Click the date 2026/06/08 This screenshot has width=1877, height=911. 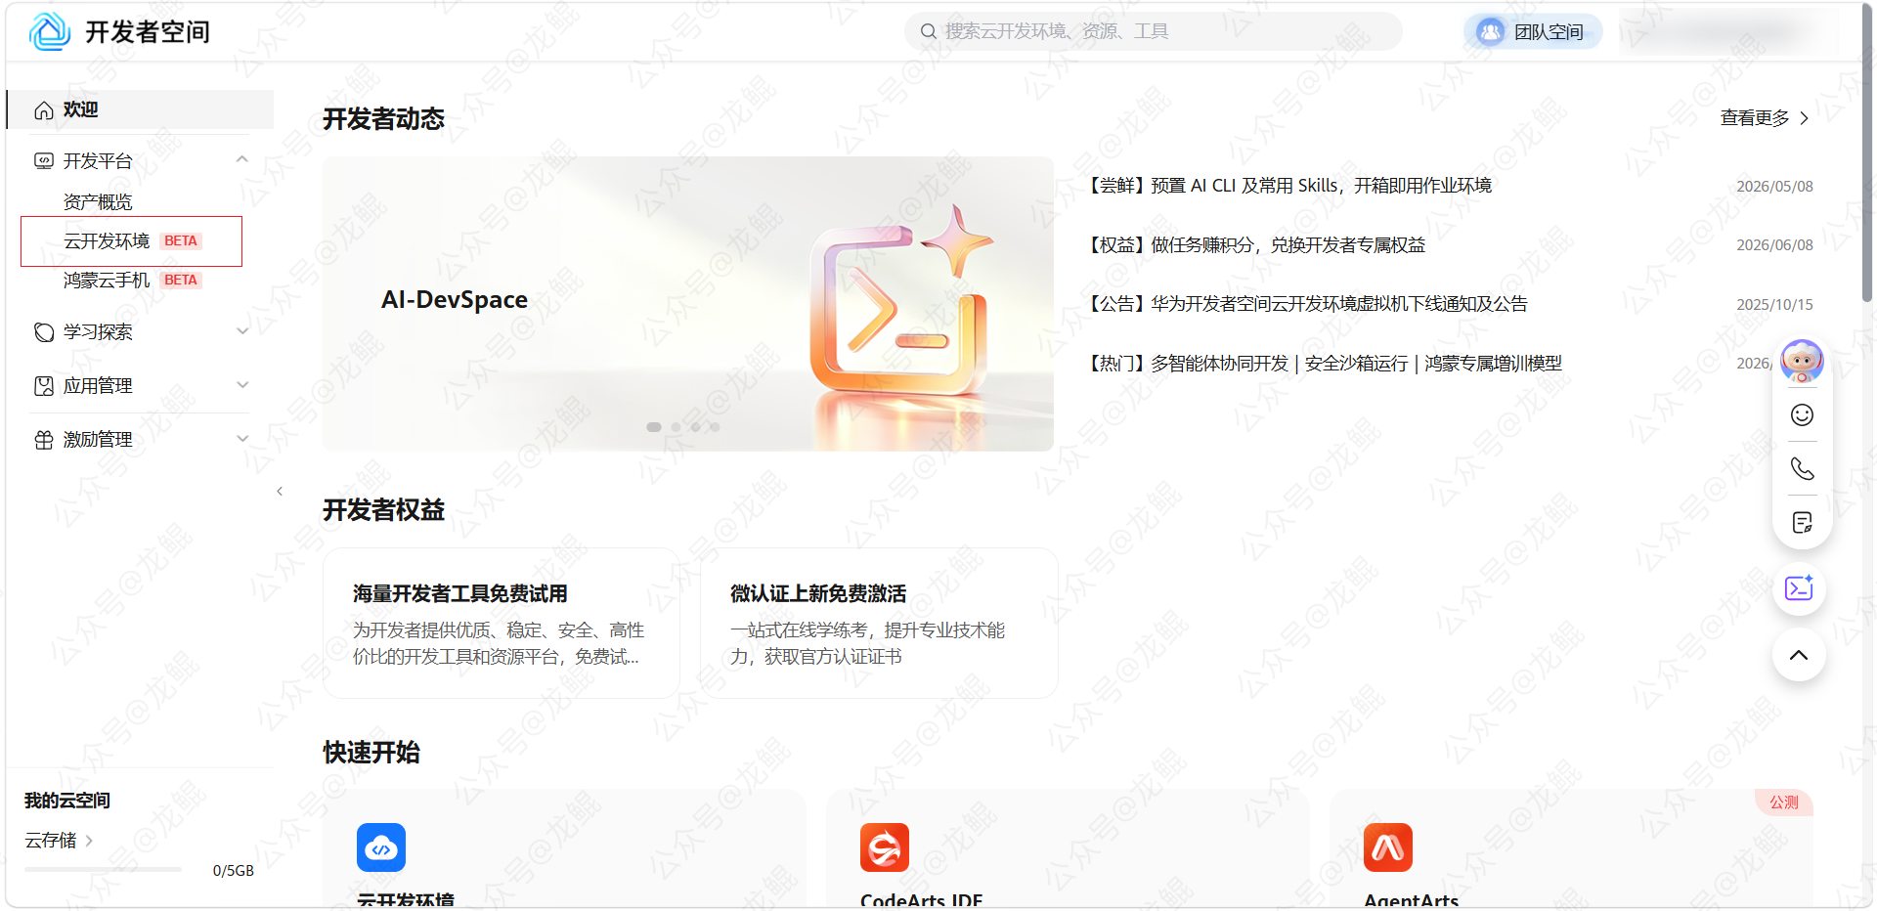tap(1774, 245)
